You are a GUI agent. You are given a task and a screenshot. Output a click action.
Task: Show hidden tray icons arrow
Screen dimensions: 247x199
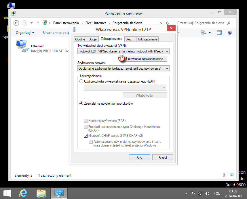point(186,194)
